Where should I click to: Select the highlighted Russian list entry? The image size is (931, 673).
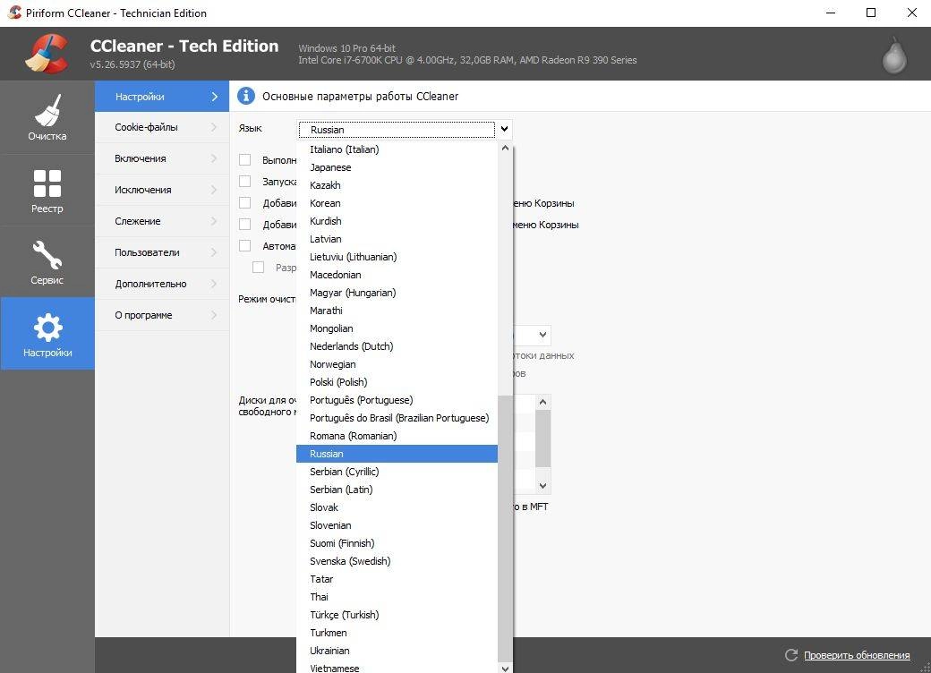pyautogui.click(x=397, y=454)
